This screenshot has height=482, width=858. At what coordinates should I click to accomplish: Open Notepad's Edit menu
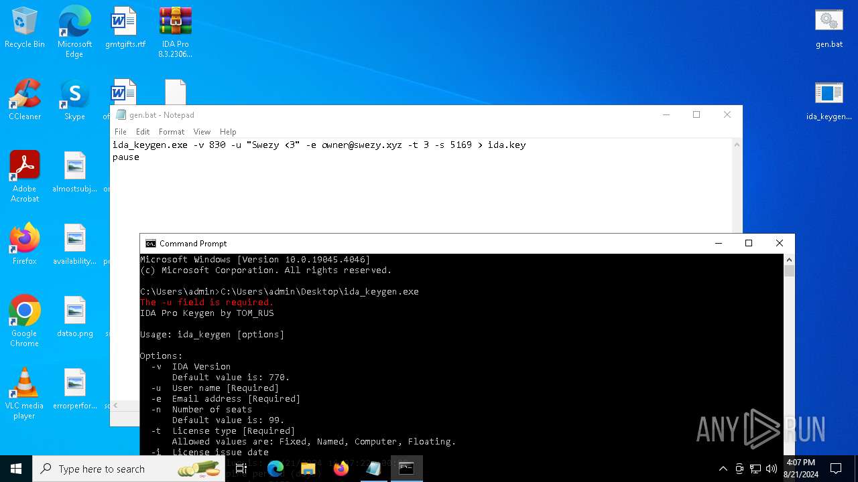tap(143, 132)
